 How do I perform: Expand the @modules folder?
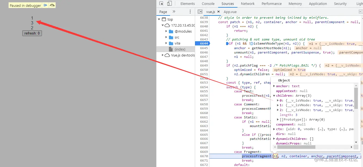pos(166,31)
